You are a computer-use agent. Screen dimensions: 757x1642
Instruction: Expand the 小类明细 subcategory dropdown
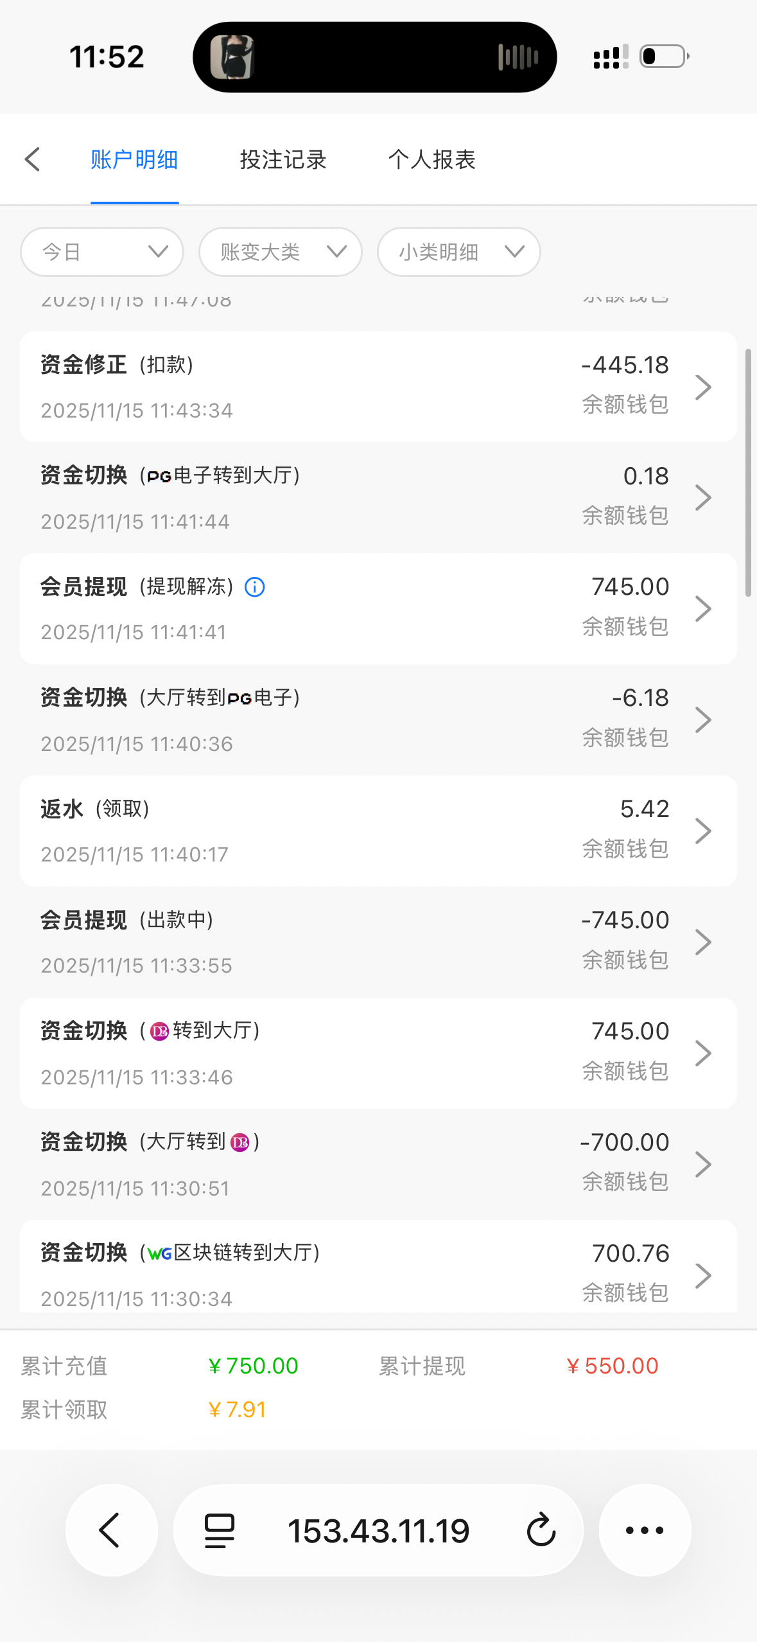(458, 252)
